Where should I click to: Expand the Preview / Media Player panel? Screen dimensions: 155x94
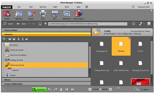point(46,84)
